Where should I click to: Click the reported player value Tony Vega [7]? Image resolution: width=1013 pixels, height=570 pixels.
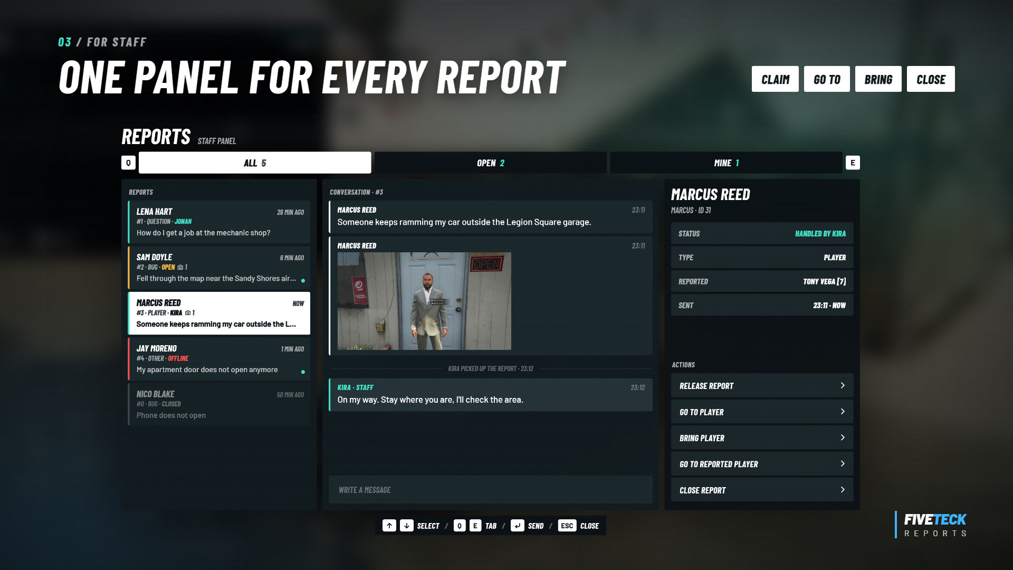point(824,282)
